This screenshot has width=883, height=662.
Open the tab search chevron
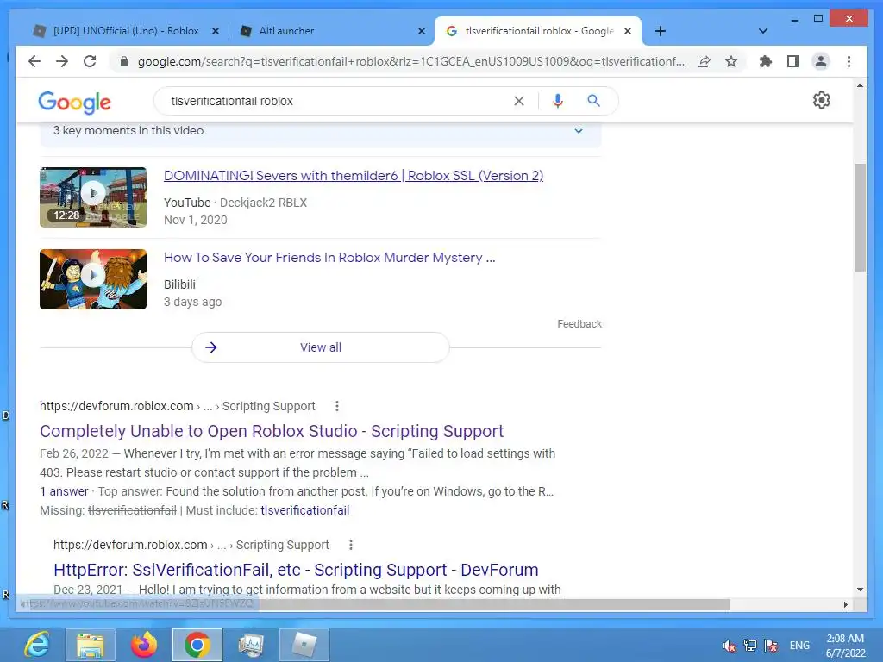click(763, 31)
